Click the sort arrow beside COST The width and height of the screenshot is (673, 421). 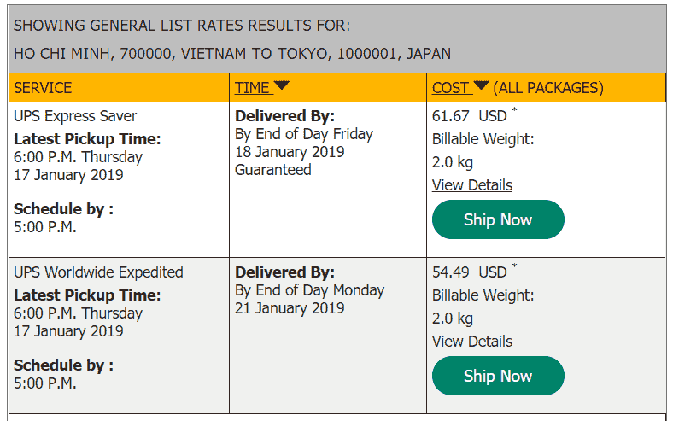(x=481, y=85)
